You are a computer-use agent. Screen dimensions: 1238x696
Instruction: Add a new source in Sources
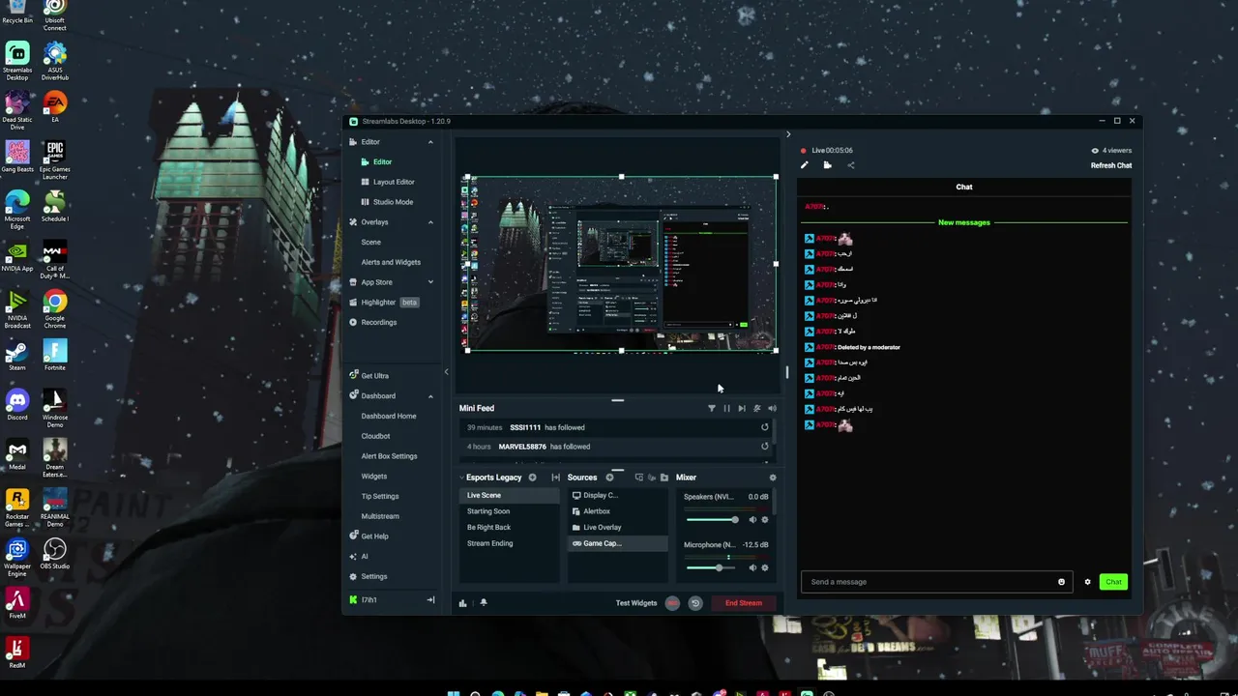point(609,478)
